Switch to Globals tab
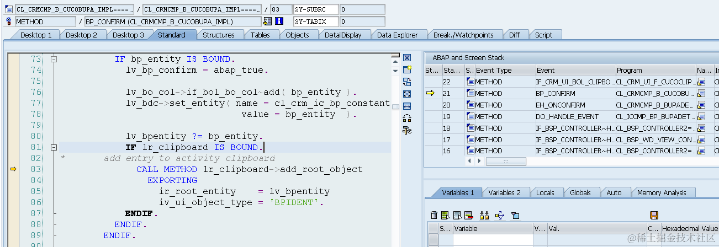Image resolution: width=719 pixels, height=247 pixels. pos(580,192)
